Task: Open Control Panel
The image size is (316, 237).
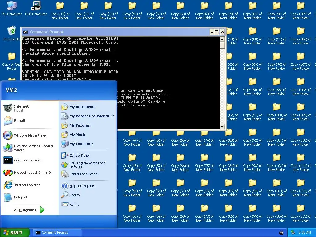Action: pos(88,156)
